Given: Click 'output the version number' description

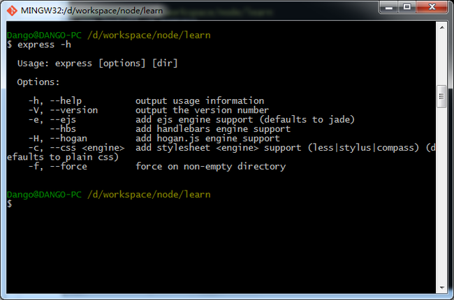Looking at the screenshot, I should (x=202, y=110).
